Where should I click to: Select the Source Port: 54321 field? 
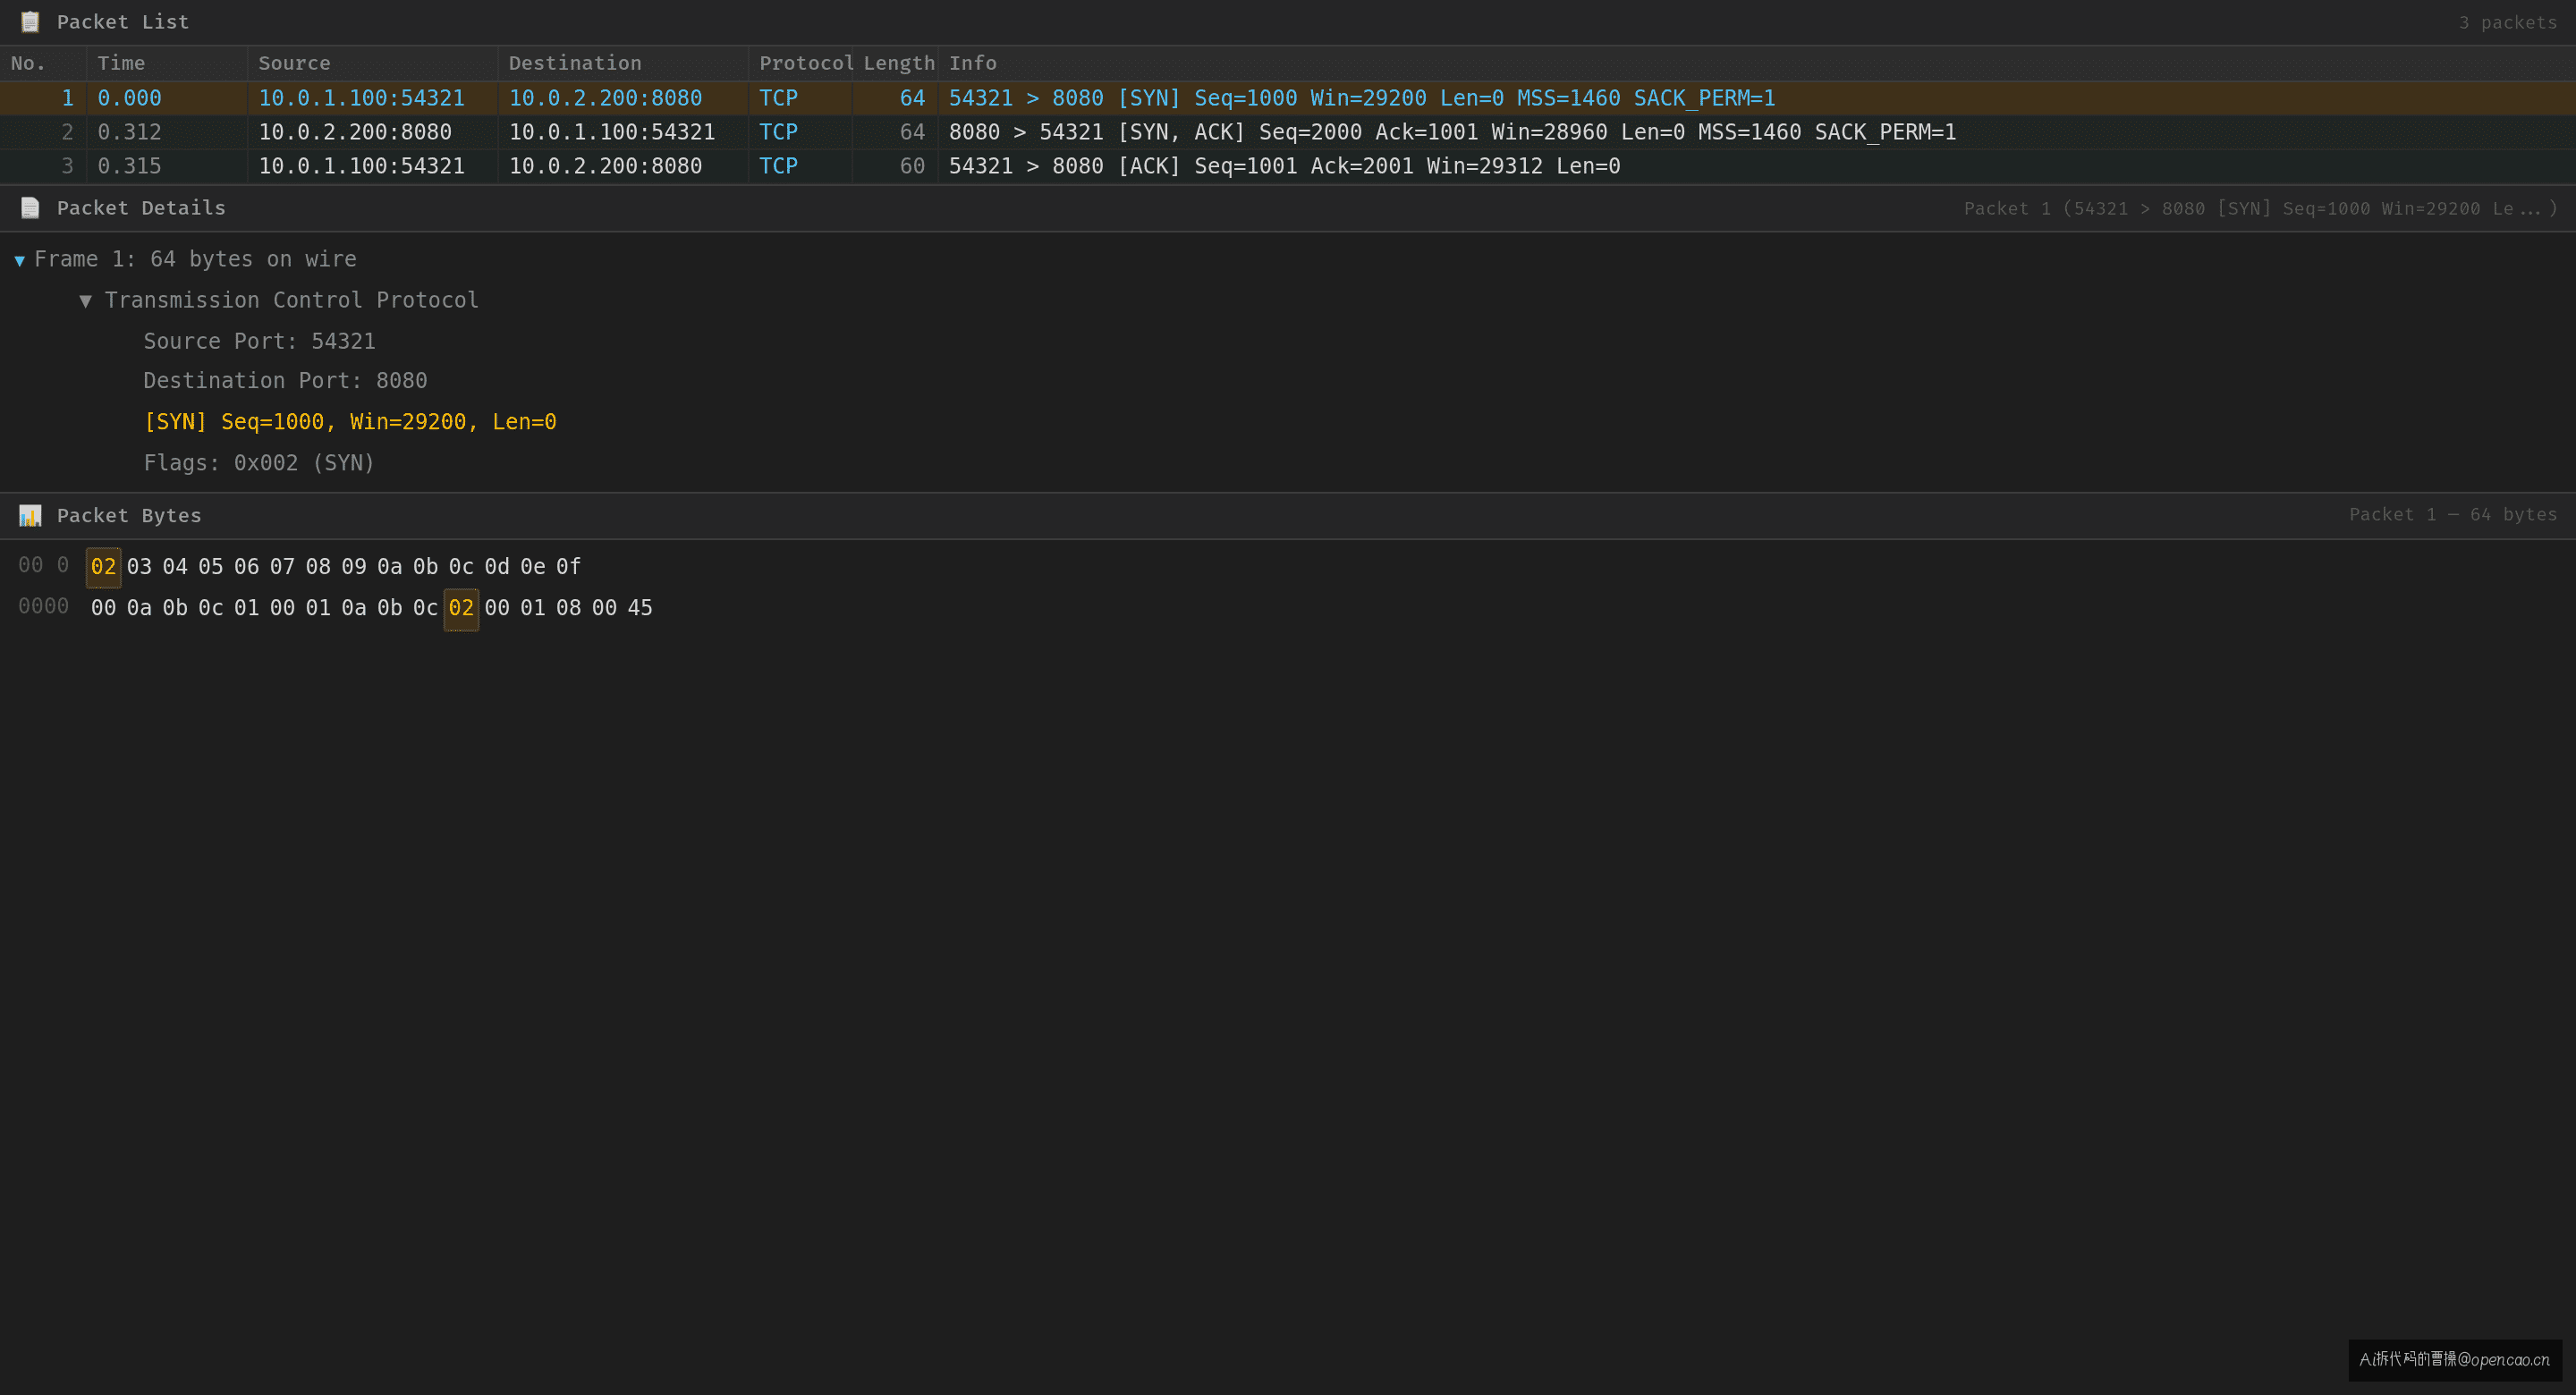pyautogui.click(x=259, y=342)
